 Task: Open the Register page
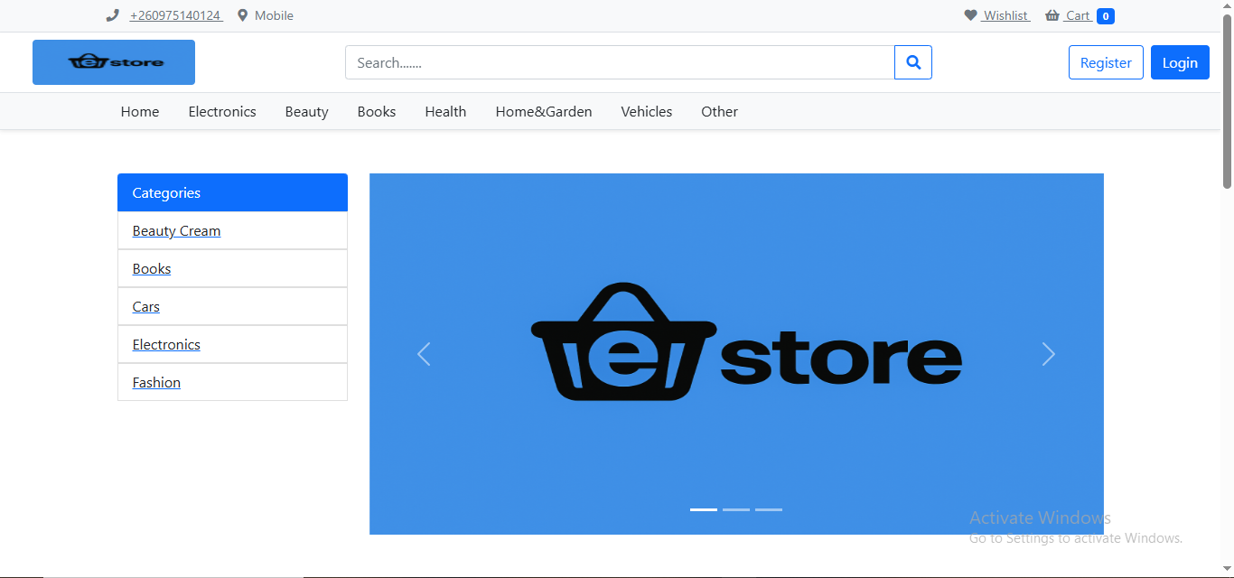[x=1106, y=61]
